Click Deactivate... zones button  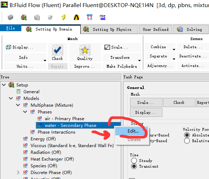pos(193,56)
